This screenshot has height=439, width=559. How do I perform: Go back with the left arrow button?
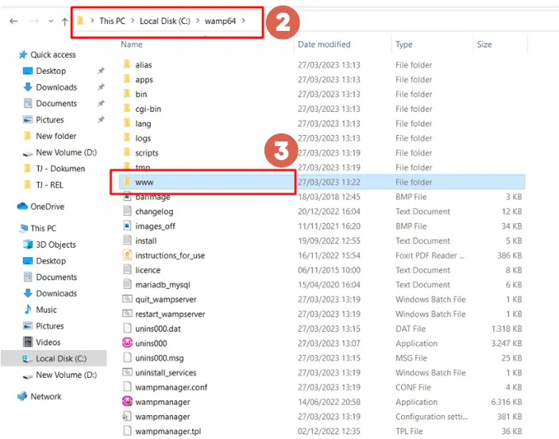[x=13, y=21]
